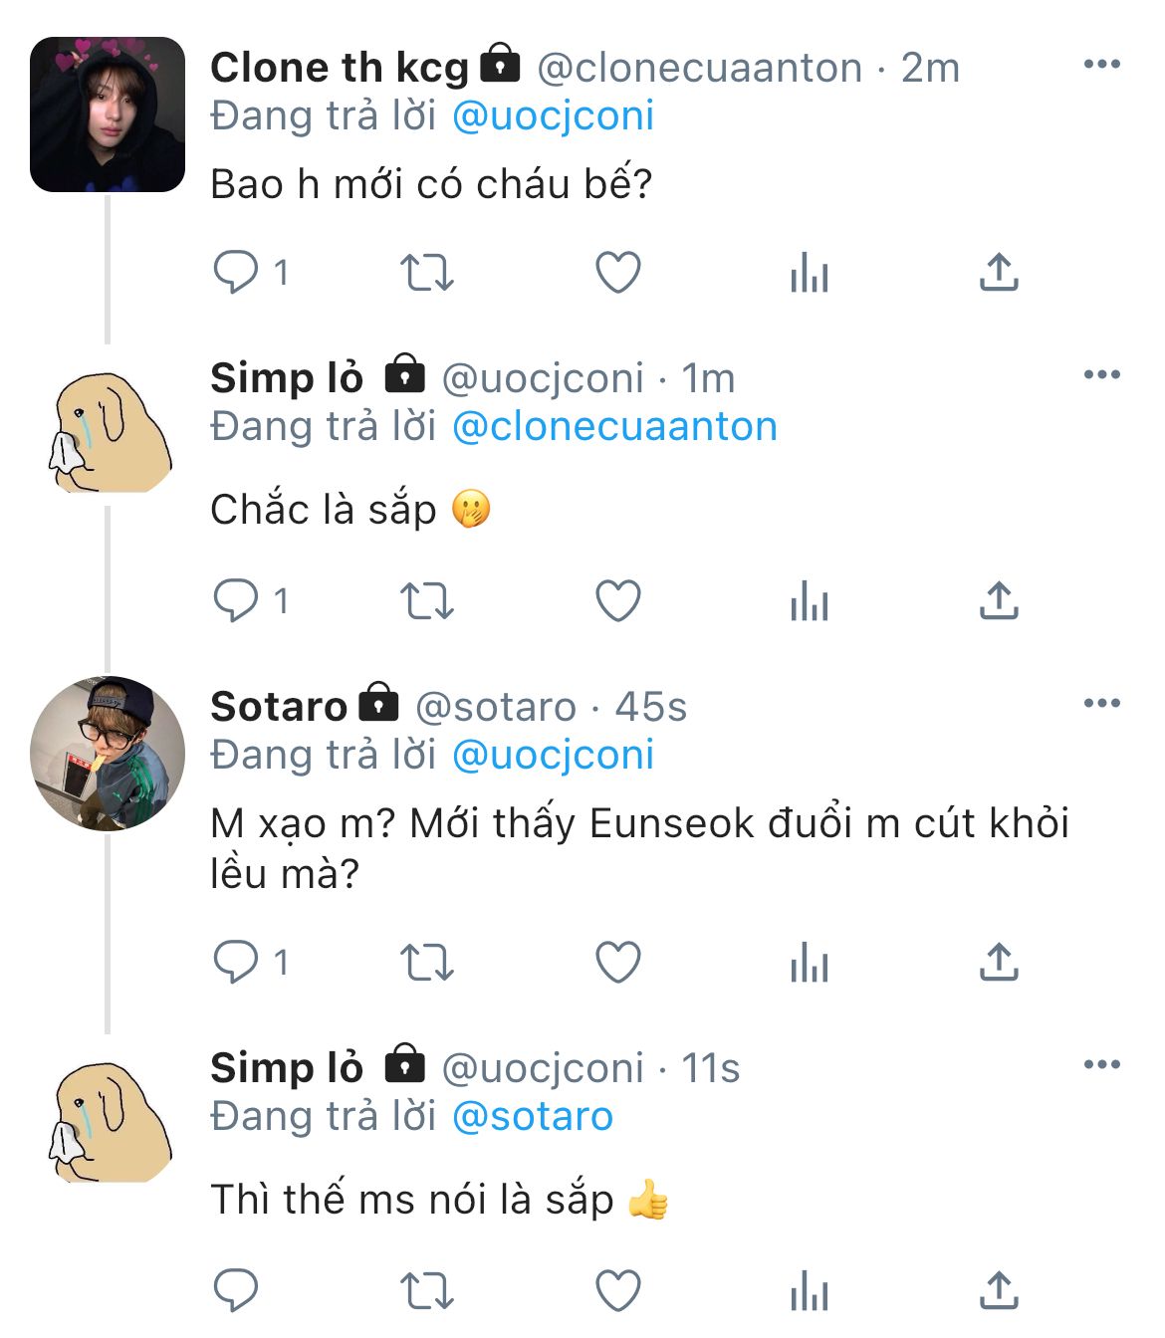Image resolution: width=1165 pixels, height=1338 pixels.
Task: Like the "Chắc là sắp" tweet
Action: tap(617, 601)
